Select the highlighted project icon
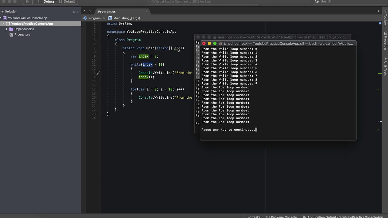This screenshot has height=218, width=388. coord(8,24)
